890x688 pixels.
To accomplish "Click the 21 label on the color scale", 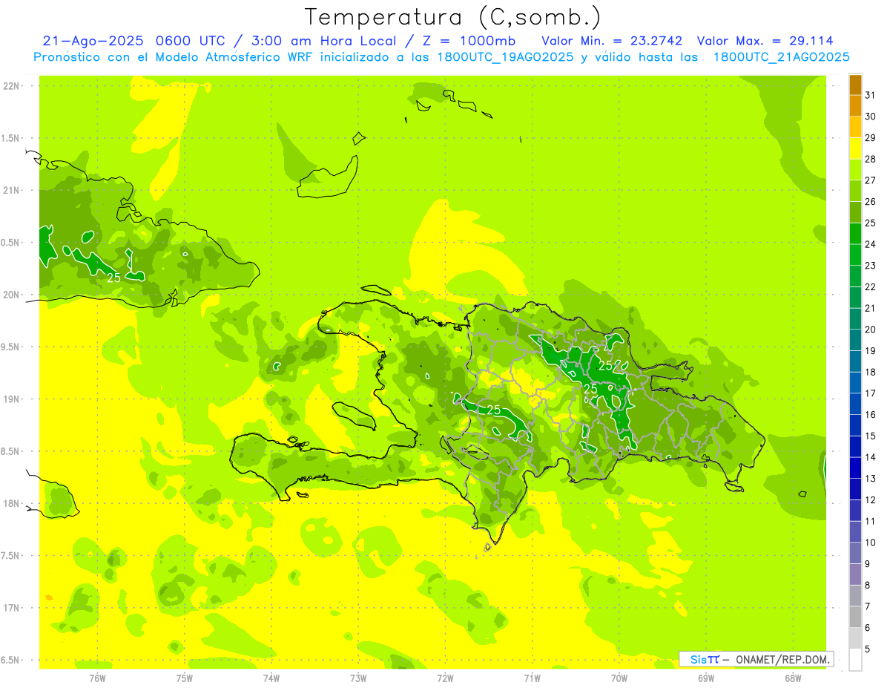I will tap(870, 308).
